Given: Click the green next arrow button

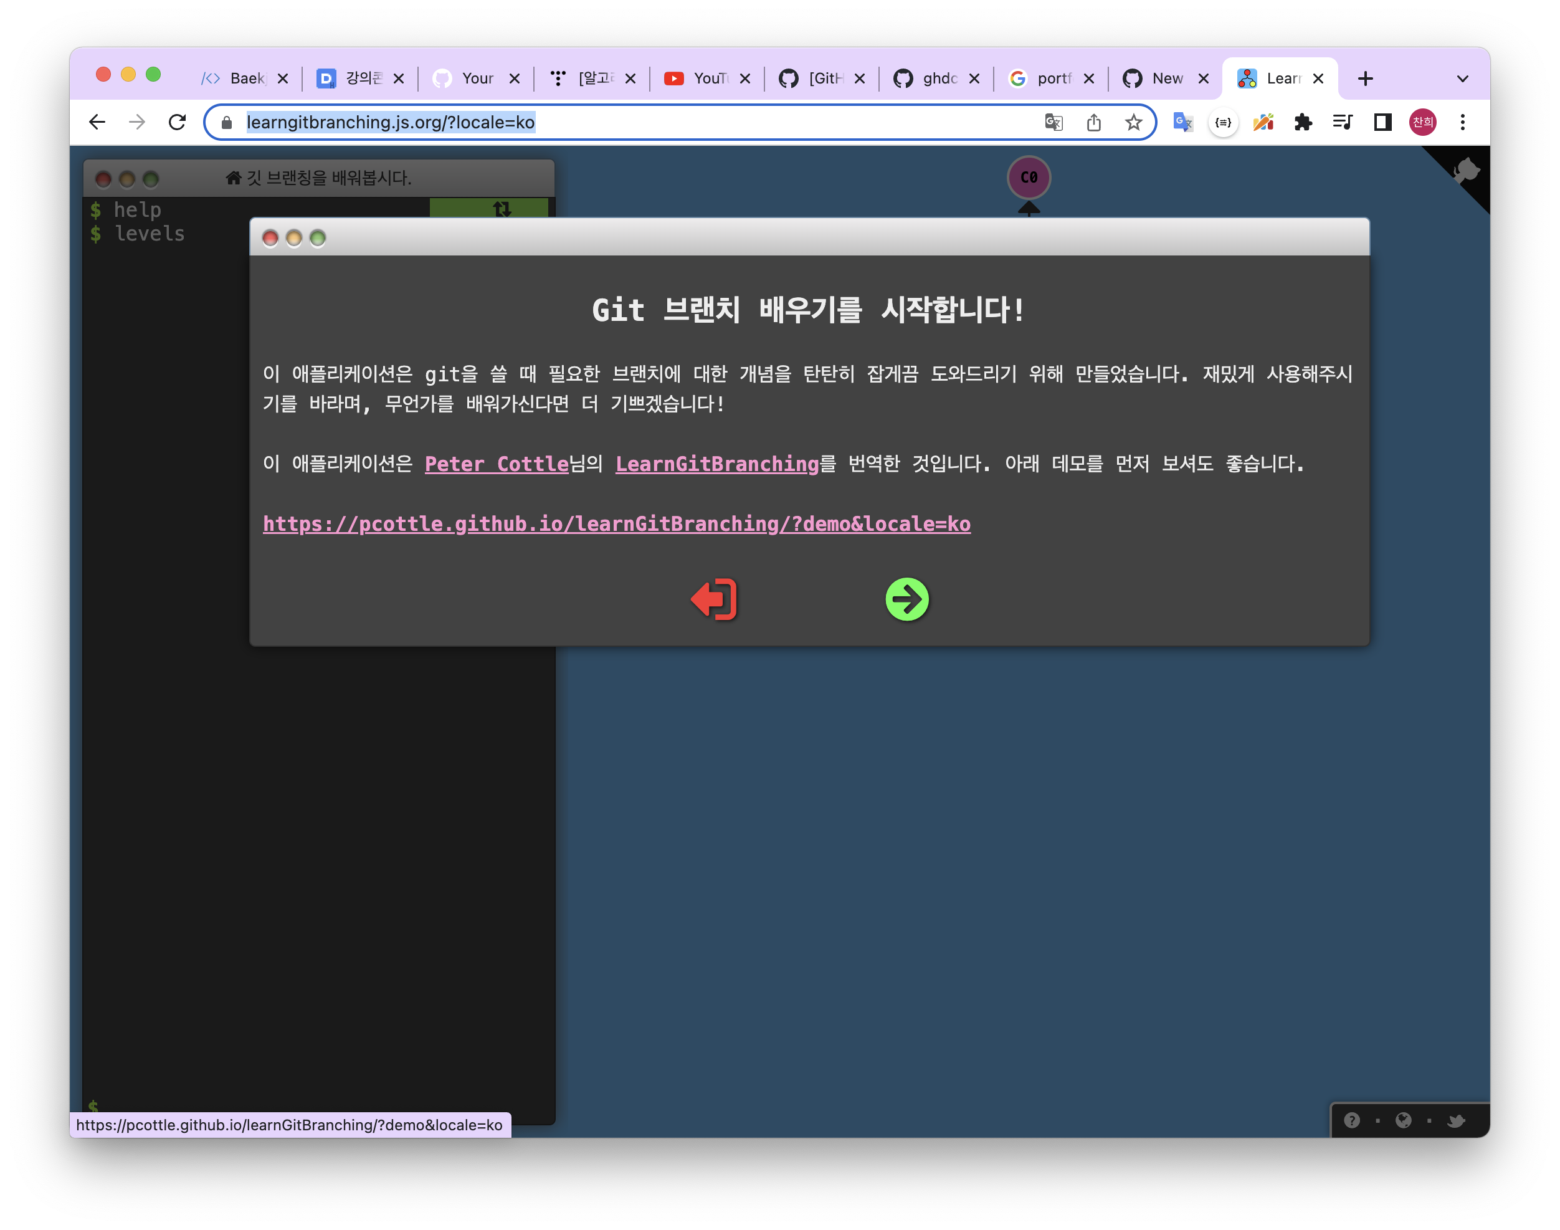Looking at the screenshot, I should pyautogui.click(x=906, y=599).
